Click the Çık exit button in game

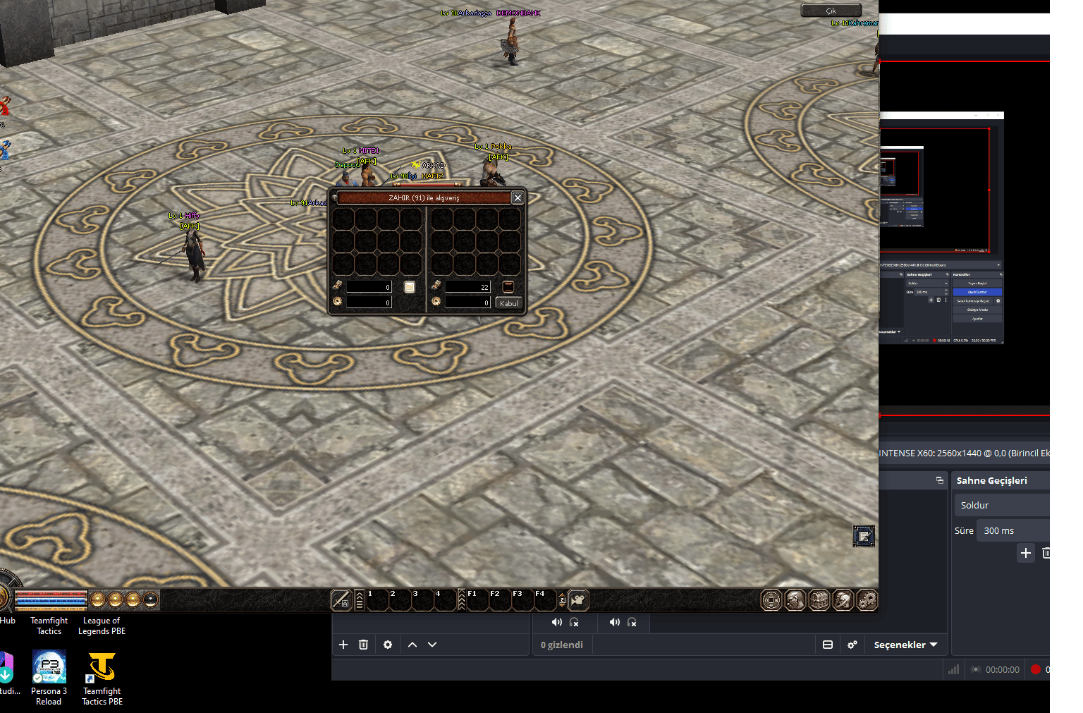831,11
